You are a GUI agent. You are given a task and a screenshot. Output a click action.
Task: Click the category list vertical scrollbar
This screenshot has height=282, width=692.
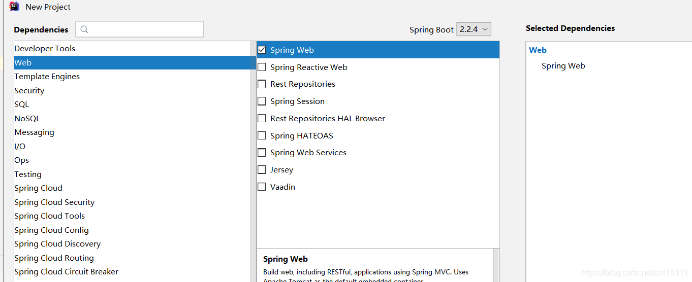[x=253, y=161]
